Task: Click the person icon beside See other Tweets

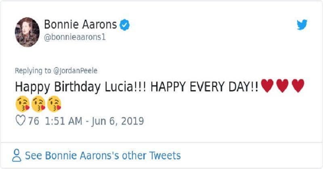Action: (x=17, y=155)
